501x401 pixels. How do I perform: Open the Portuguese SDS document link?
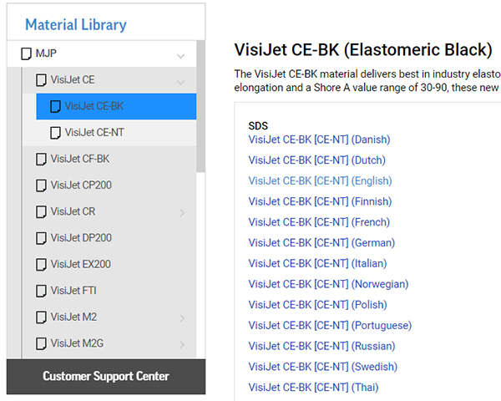[330, 326]
